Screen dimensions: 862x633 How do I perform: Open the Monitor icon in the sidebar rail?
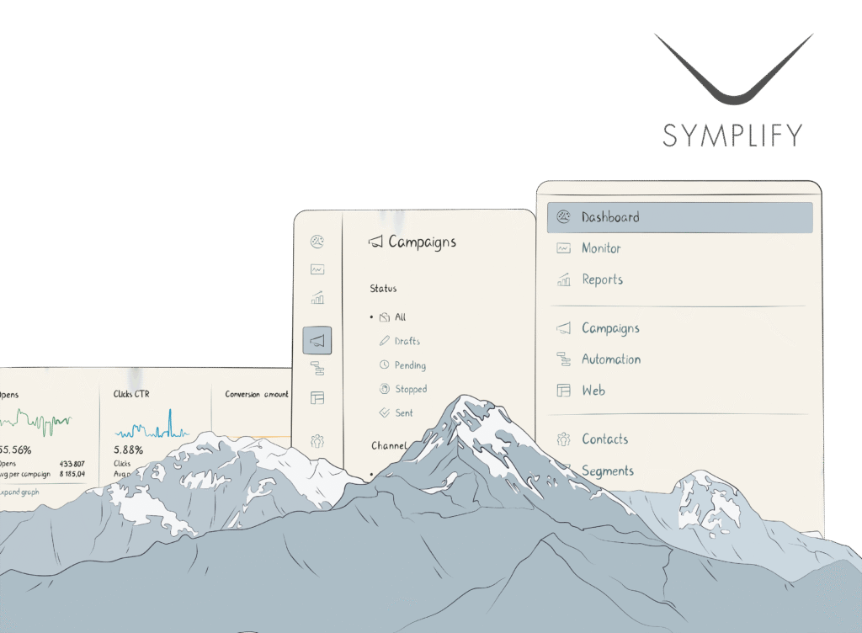[317, 269]
